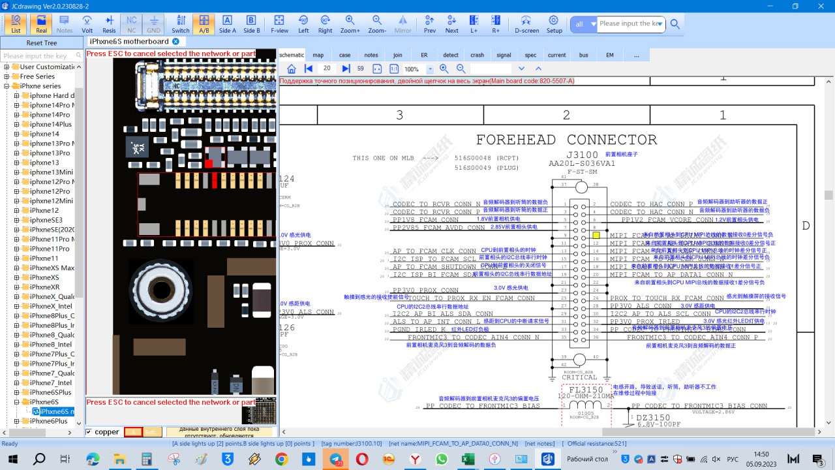Screen dimensions: 835x470
Task: Click the board overview thumbnail
Action: click(x=258, y=410)
